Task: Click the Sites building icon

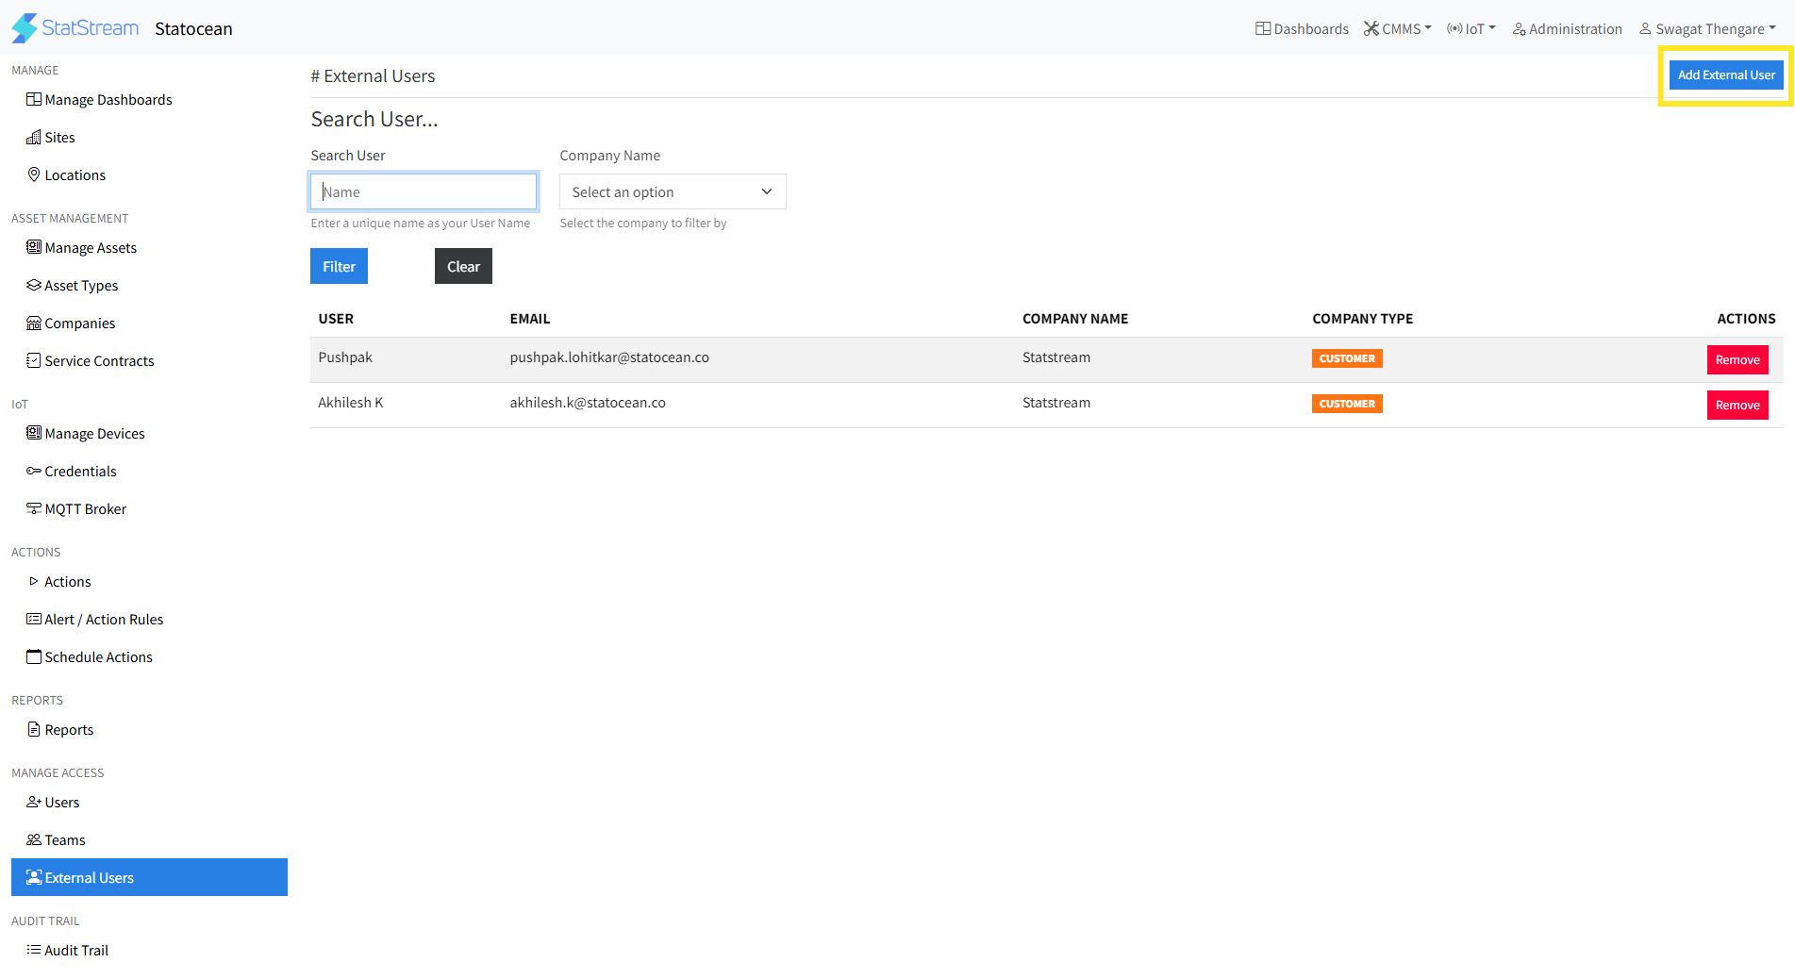Action: point(34,138)
